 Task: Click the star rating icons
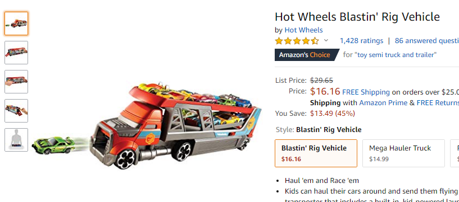point(297,41)
